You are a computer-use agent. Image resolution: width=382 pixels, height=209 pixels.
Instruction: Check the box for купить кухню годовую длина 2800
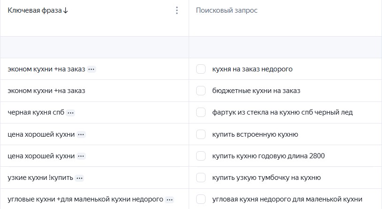coord(201,156)
